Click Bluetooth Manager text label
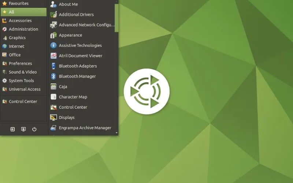The image size is (293, 183). tap(77, 76)
